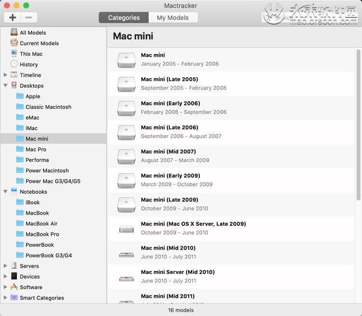Click the History clock icon
Viewport: 362px width, 316px height.
tap(14, 64)
